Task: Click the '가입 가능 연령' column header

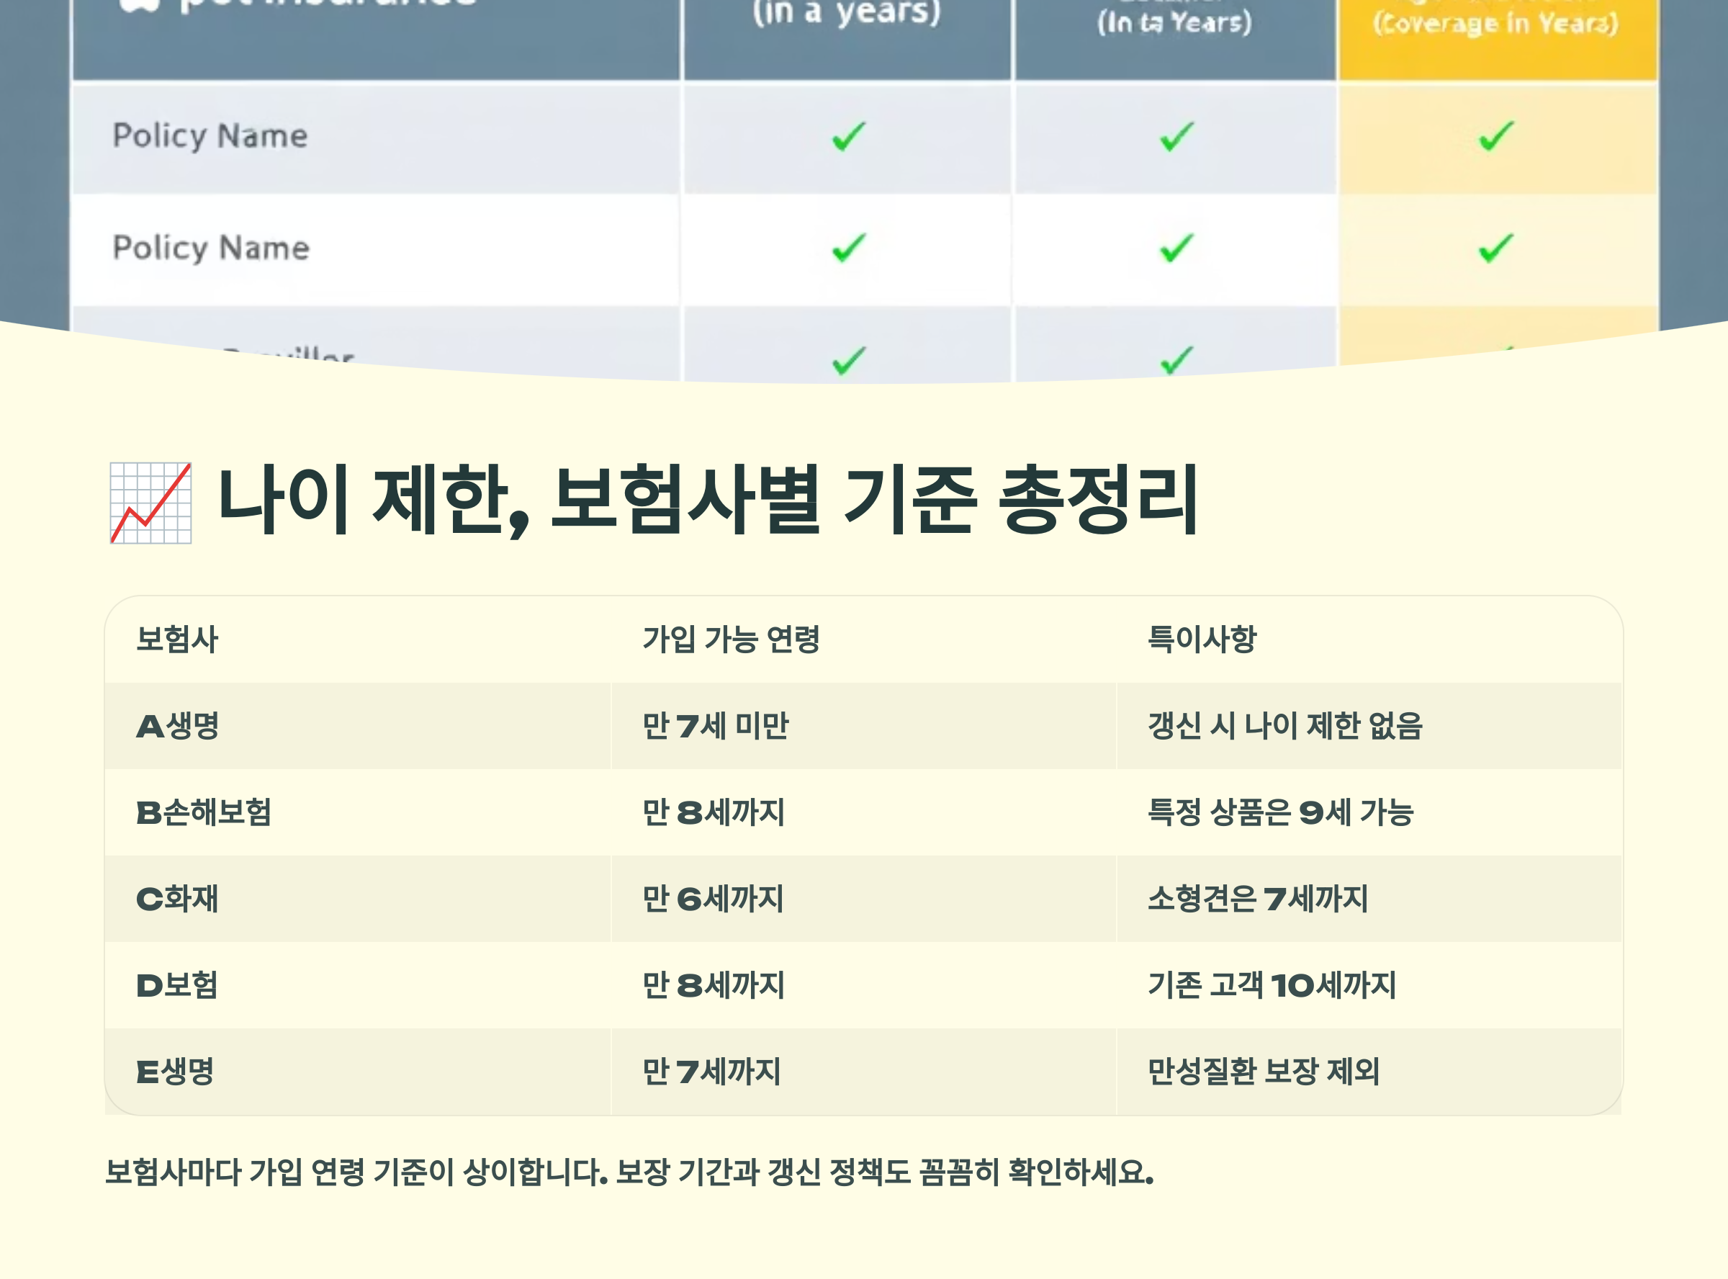Action: click(x=731, y=639)
